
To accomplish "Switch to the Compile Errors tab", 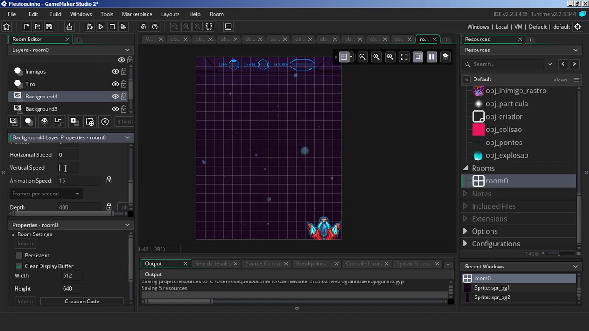I will coord(364,263).
